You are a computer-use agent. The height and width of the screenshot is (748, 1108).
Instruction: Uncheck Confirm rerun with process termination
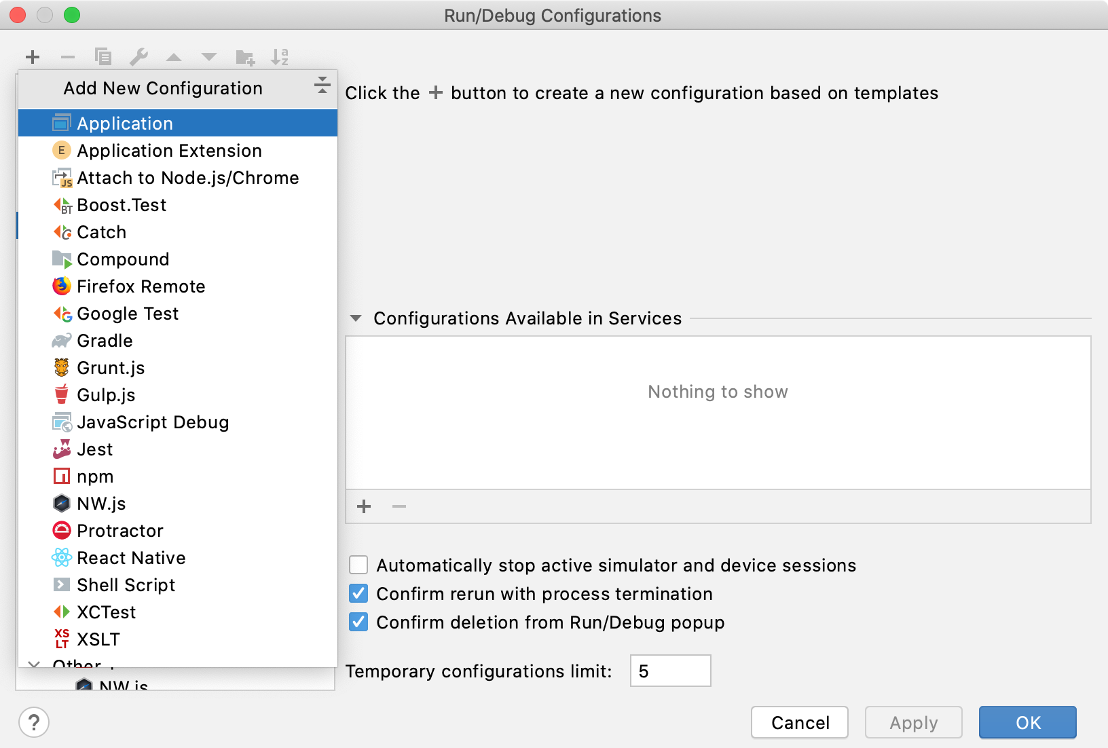pos(358,593)
